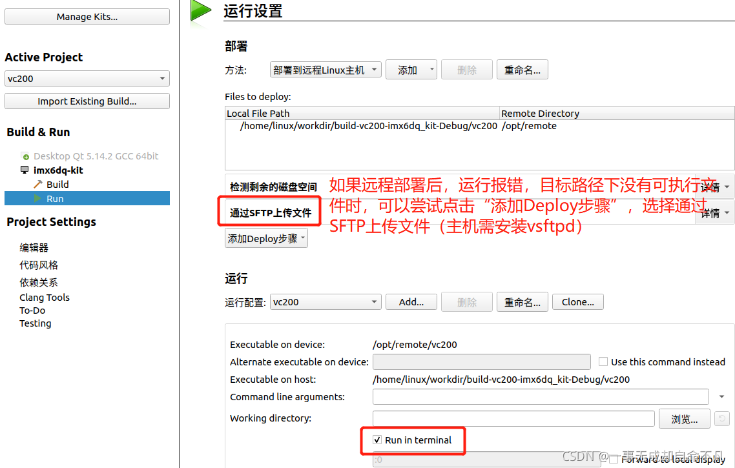Open 代码风格 project settings
735x468 pixels.
tap(39, 265)
